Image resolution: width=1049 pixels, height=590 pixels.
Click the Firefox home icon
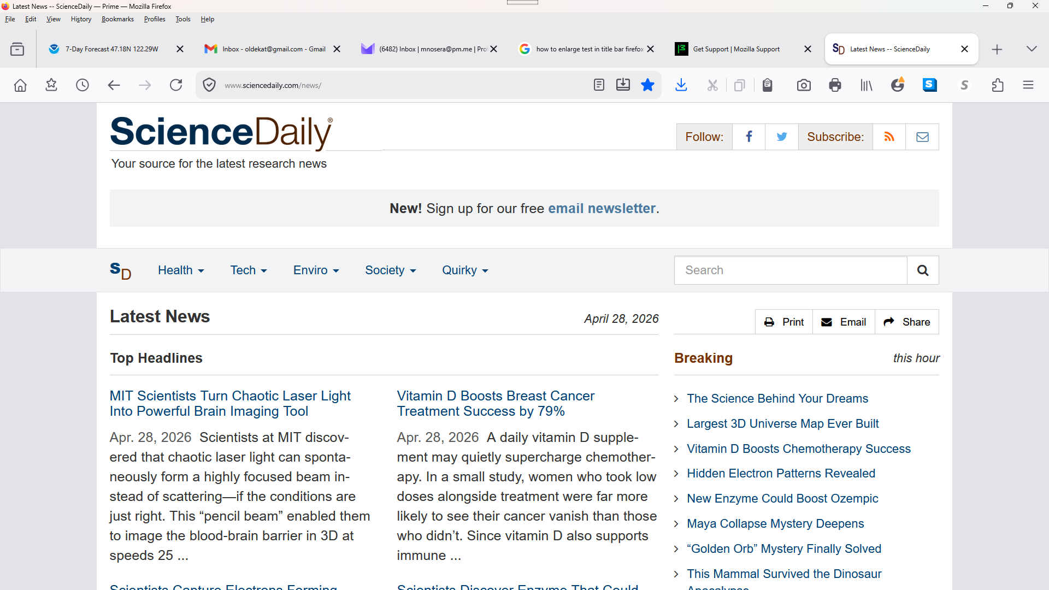pos(20,85)
